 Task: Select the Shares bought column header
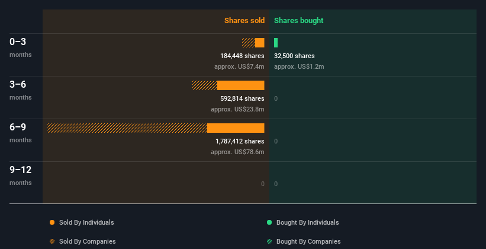pos(298,21)
